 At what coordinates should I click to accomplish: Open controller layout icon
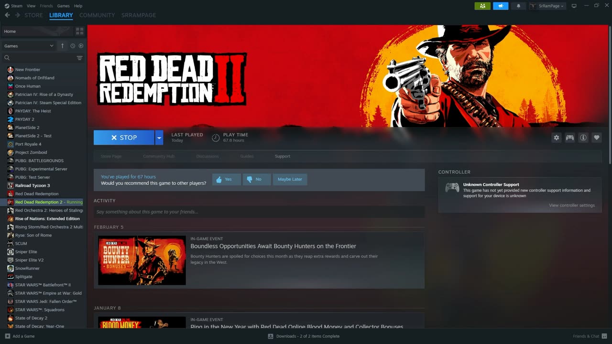click(x=569, y=138)
